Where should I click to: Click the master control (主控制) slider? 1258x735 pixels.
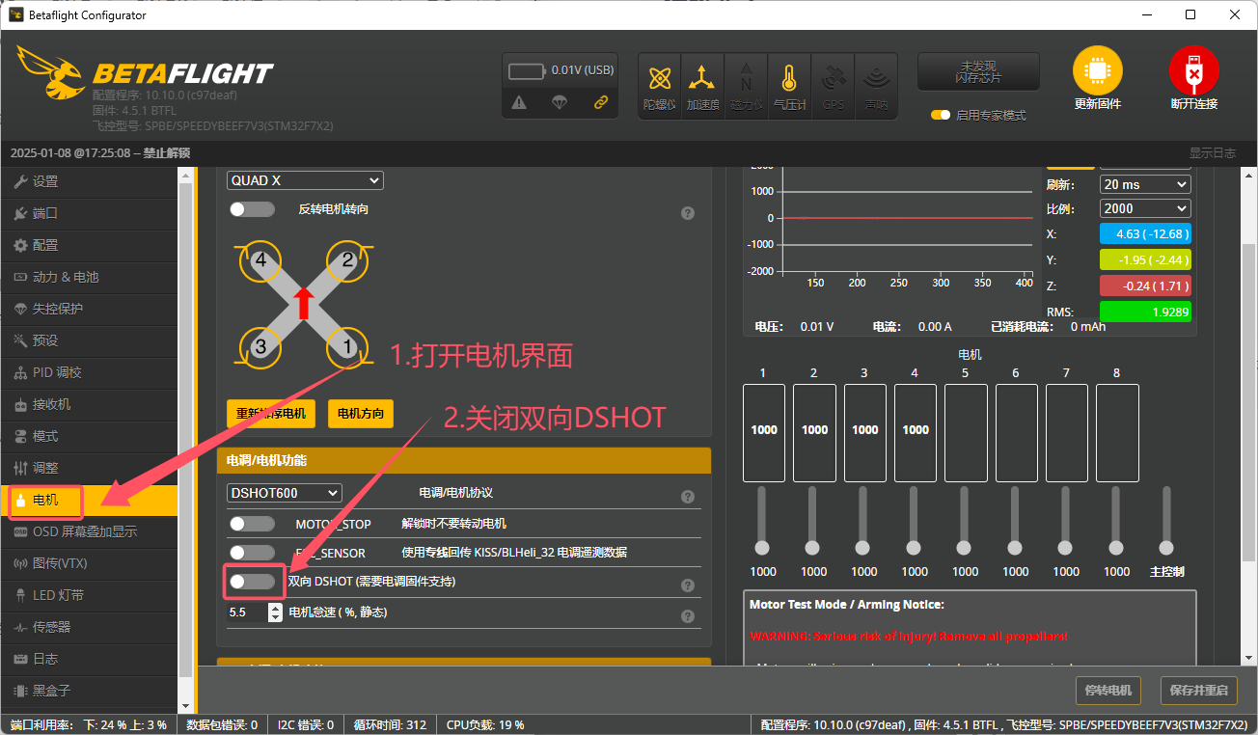click(x=1166, y=522)
